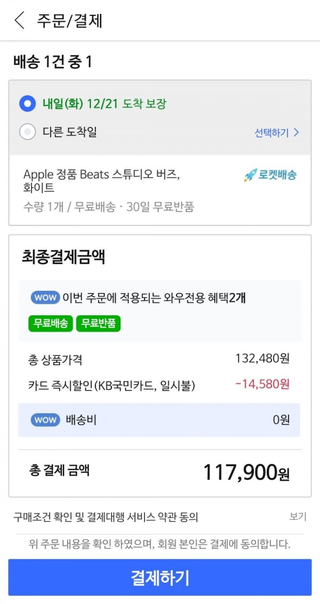Tap the back arrow icon
Image resolution: width=320 pixels, height=604 pixels.
[19, 20]
